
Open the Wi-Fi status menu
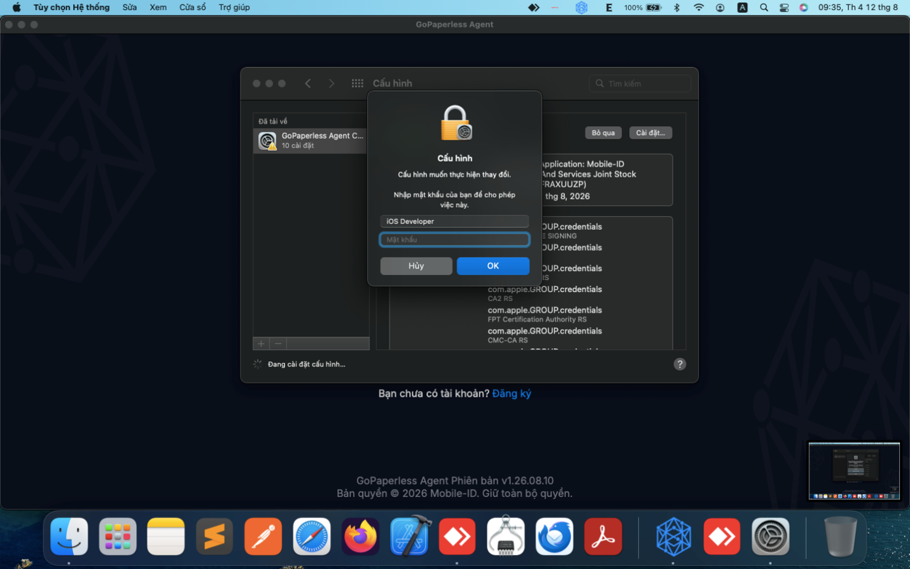(699, 8)
